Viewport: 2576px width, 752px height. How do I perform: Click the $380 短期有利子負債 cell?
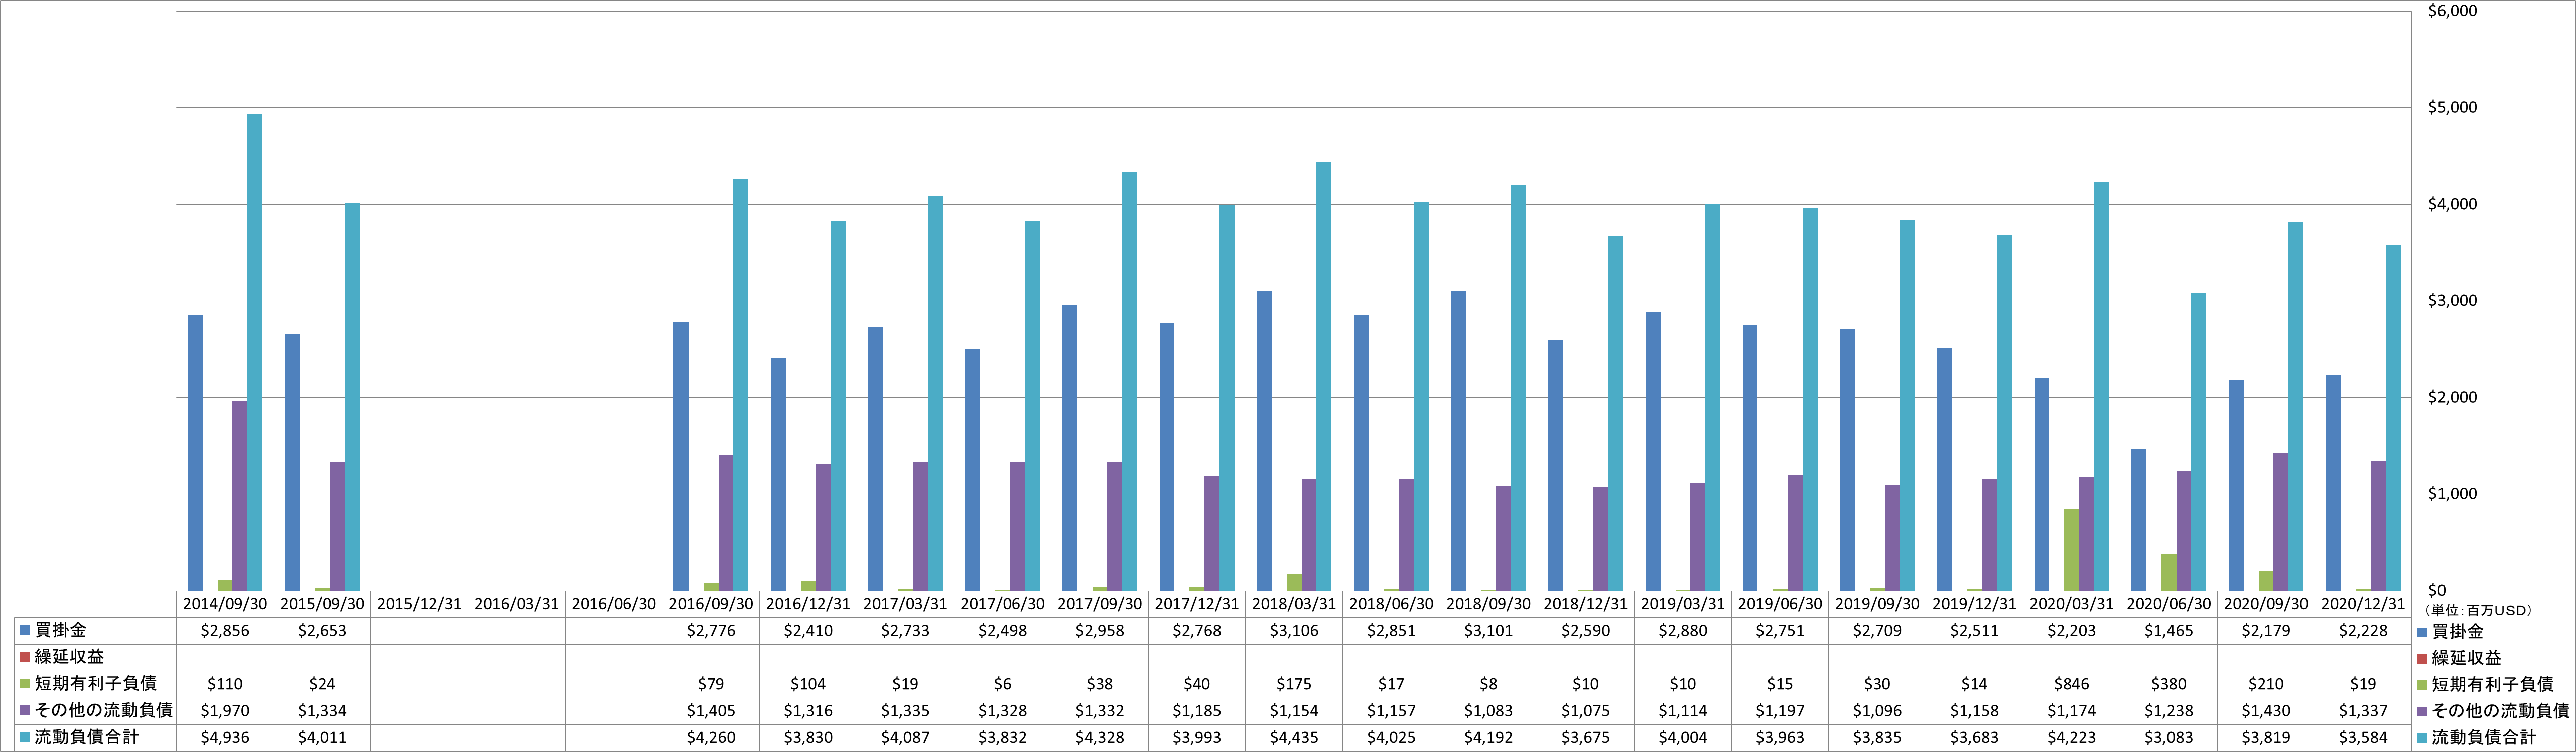point(2169,684)
